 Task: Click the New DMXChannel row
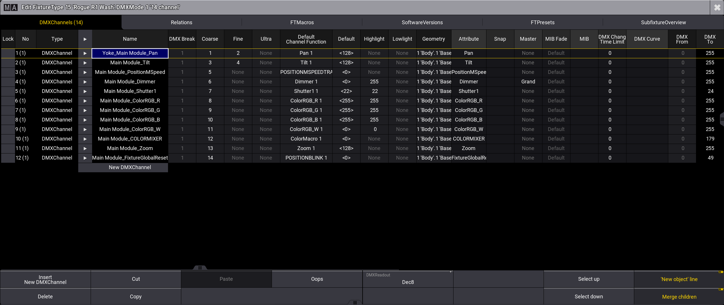(130, 168)
